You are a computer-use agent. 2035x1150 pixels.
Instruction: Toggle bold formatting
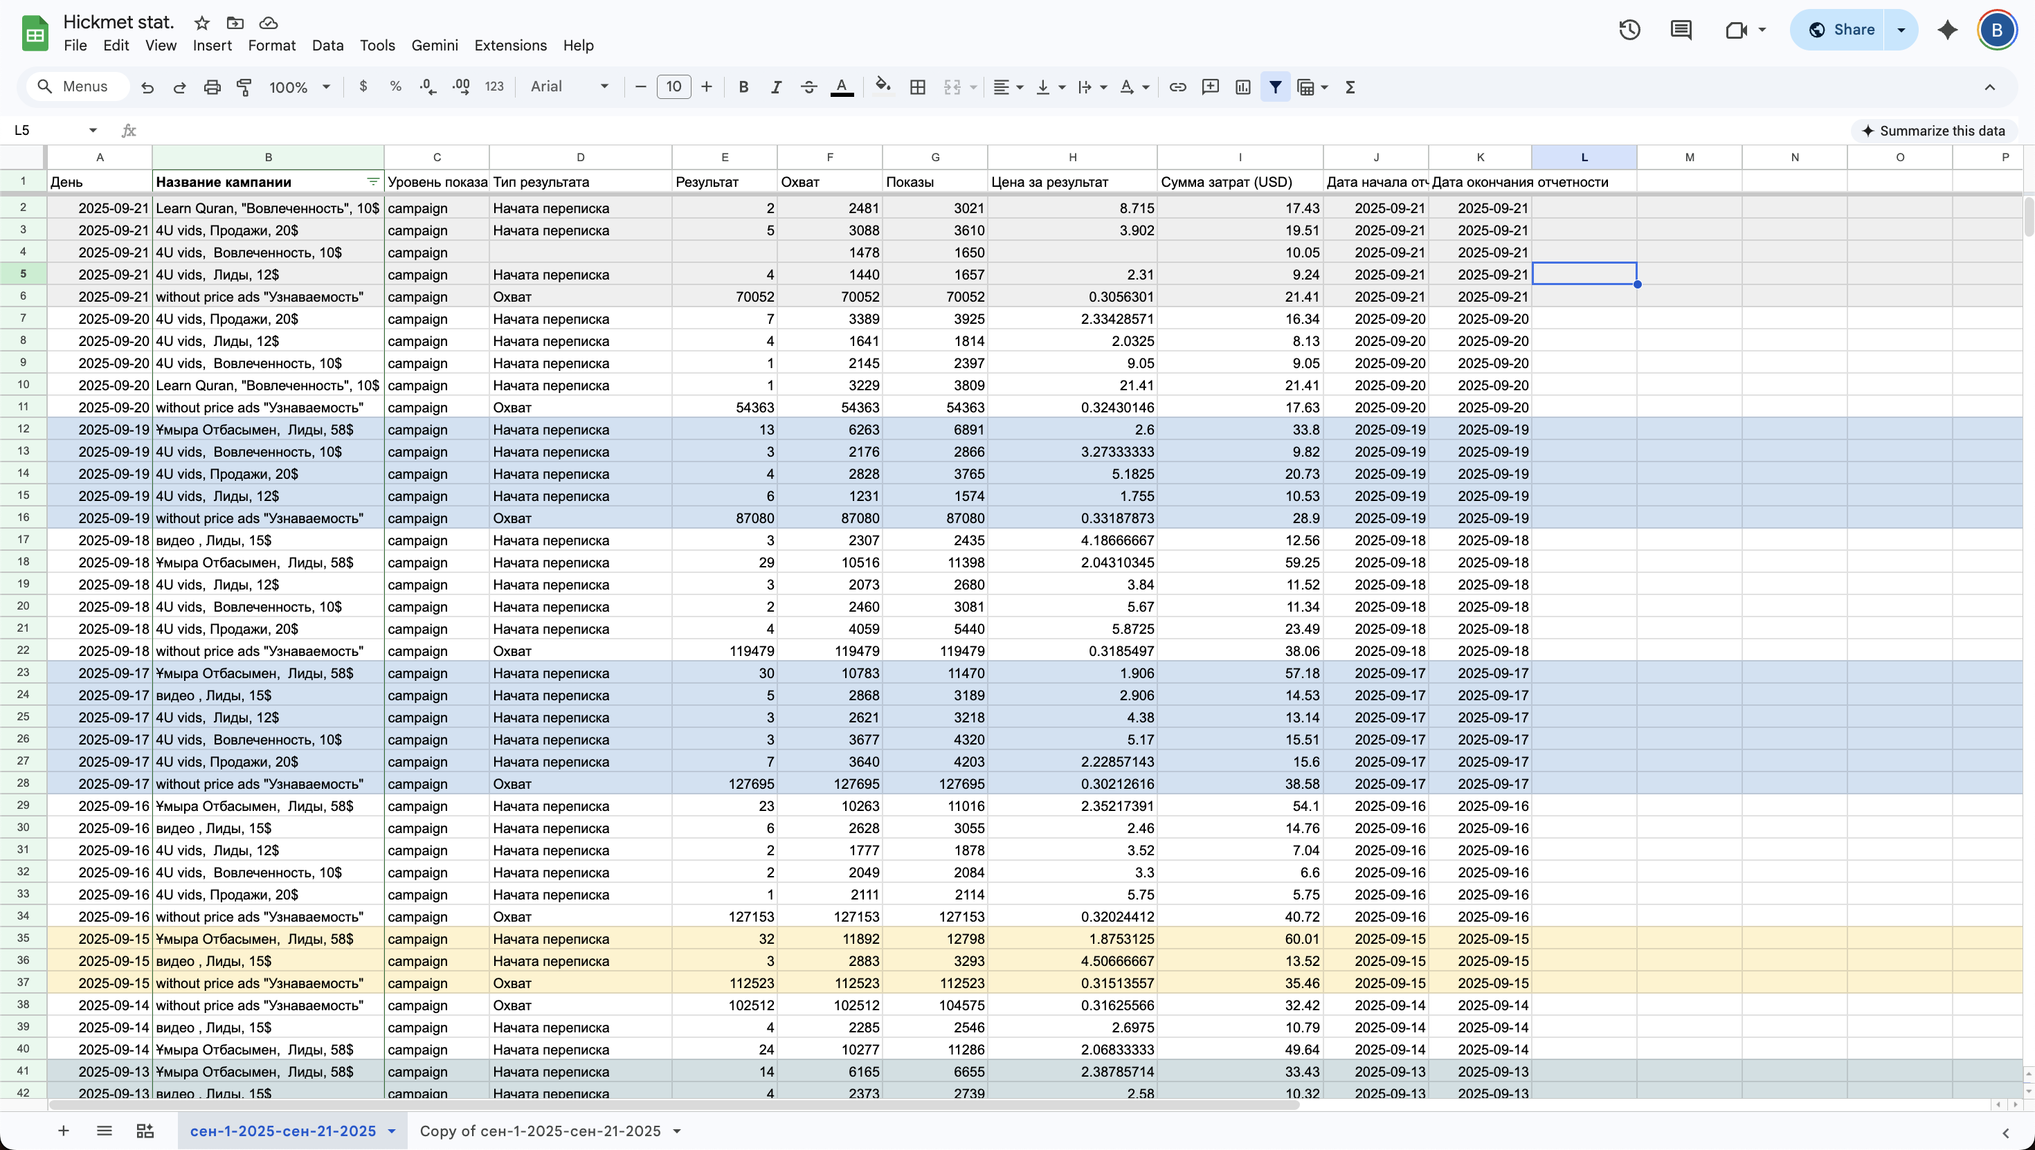(x=743, y=87)
